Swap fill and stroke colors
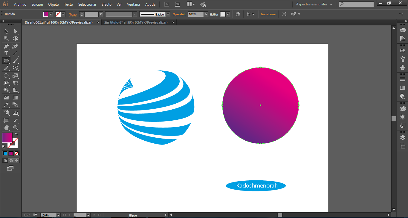The image size is (408, 218). tap(16, 134)
